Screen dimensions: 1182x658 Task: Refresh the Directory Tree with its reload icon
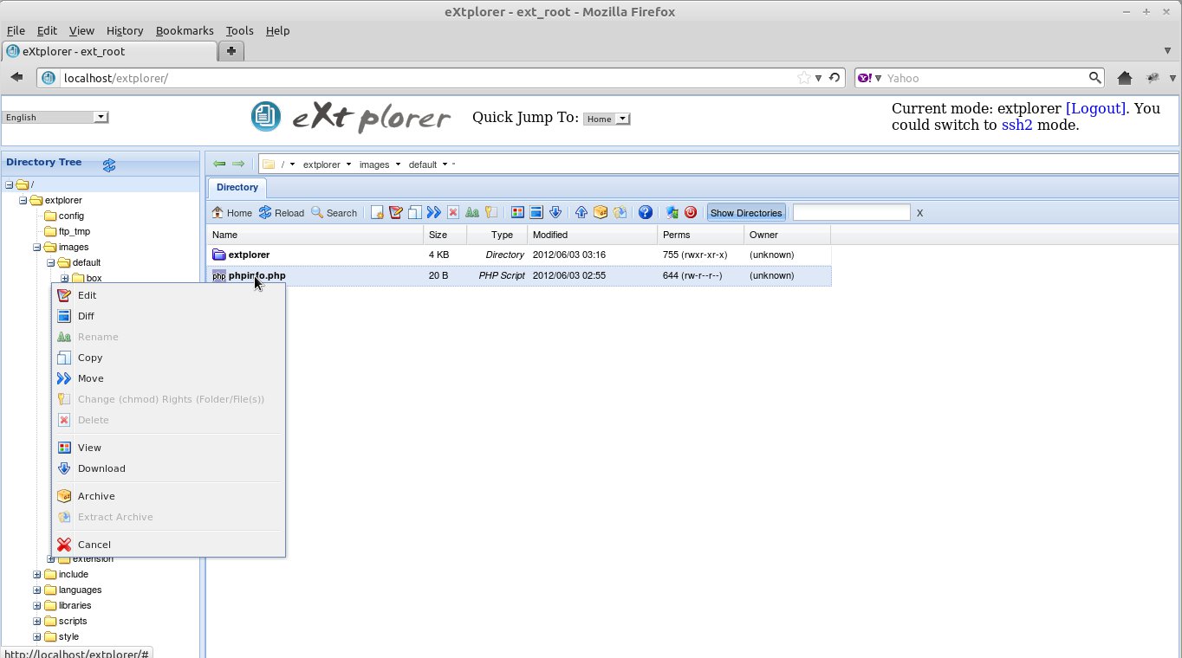[x=109, y=164]
